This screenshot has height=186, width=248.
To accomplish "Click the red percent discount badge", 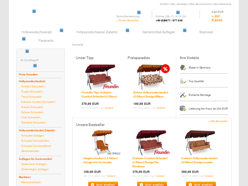I will 165,69.
